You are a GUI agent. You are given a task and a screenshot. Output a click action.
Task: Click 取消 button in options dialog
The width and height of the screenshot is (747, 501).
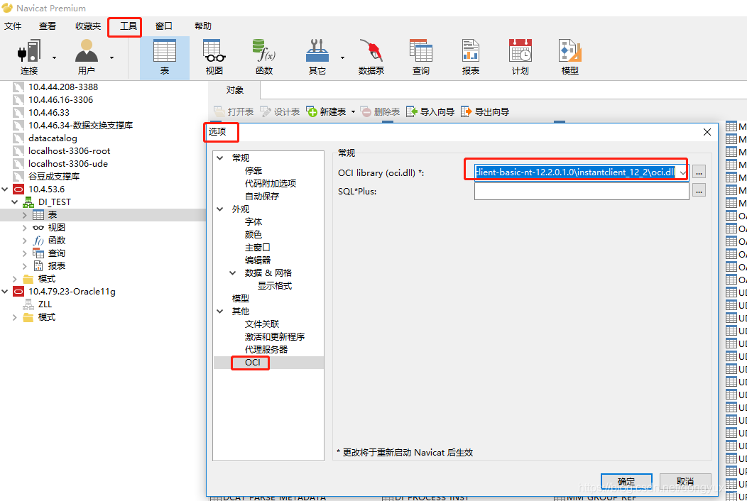pos(685,481)
